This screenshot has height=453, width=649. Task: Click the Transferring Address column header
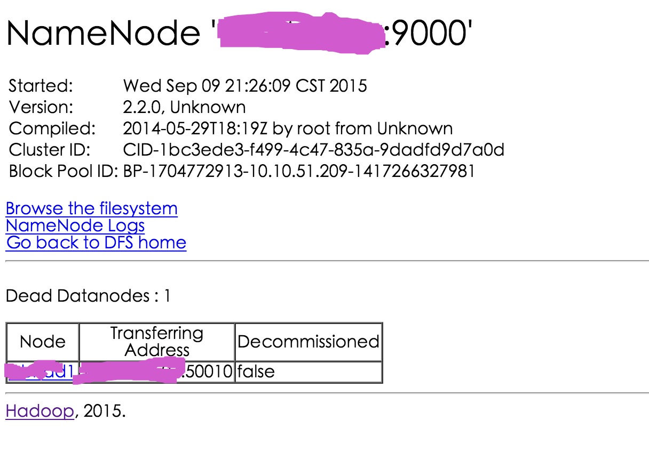coord(157,342)
